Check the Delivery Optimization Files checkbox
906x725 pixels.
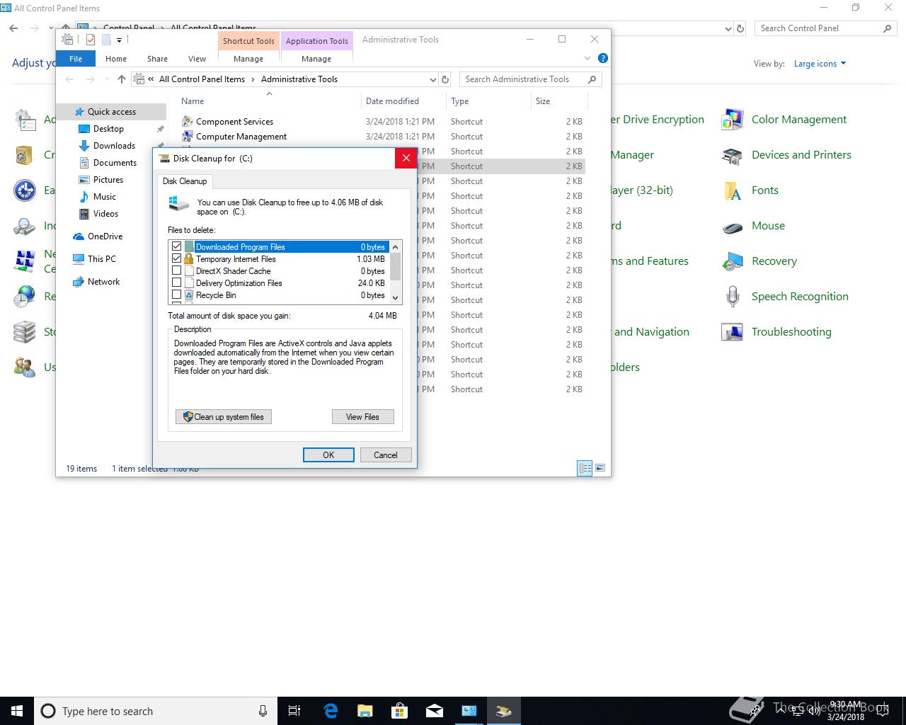(x=177, y=282)
